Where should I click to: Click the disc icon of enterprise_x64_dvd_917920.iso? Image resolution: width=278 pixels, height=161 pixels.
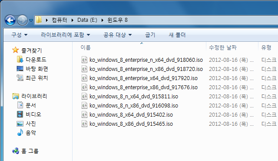(x=84, y=78)
